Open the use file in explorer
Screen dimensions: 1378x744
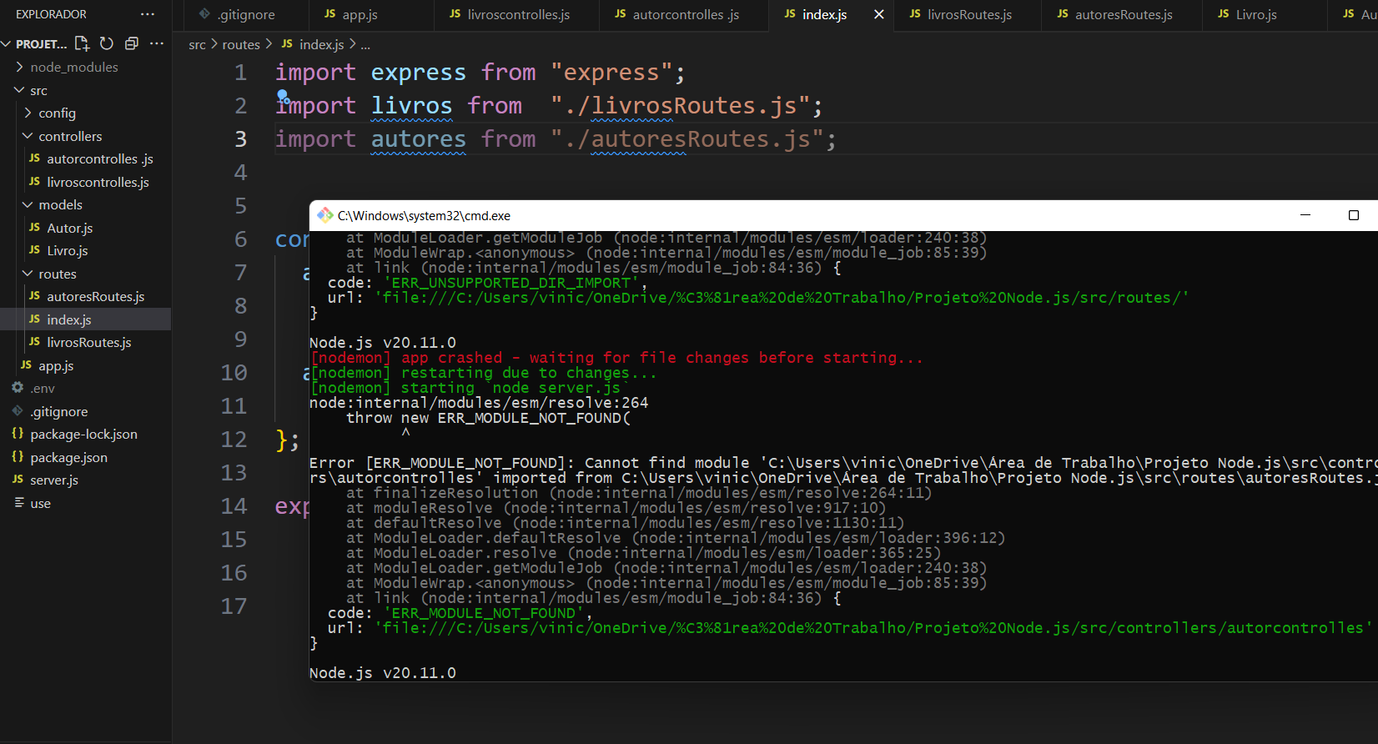tap(85, 503)
